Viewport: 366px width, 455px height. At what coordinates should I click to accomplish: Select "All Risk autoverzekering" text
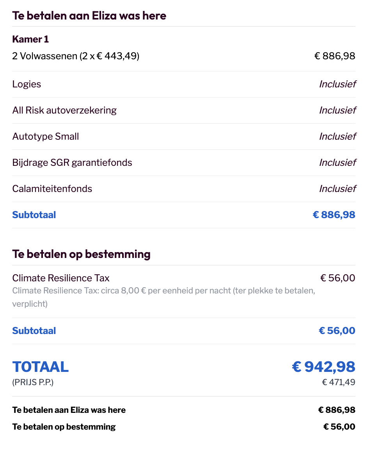click(64, 110)
